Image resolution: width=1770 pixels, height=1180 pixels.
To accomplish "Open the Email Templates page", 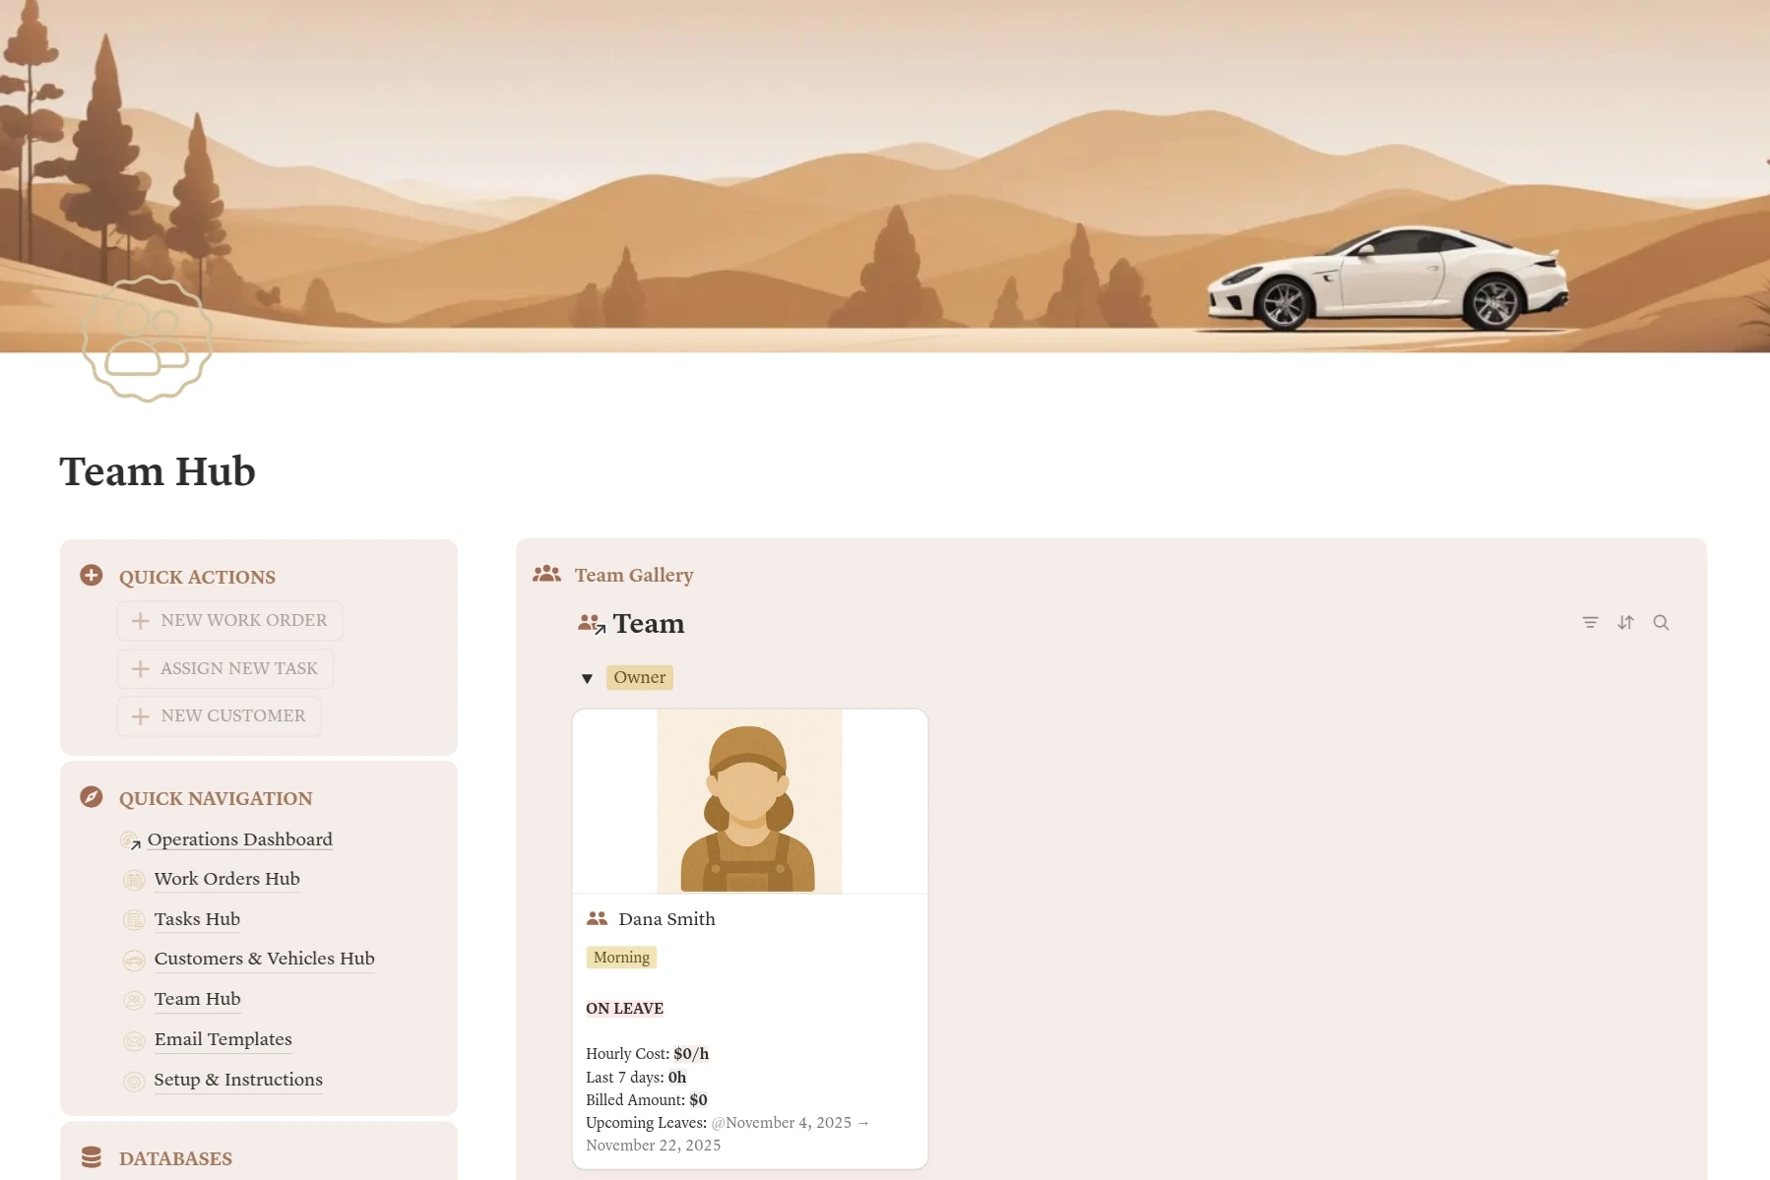I will click(222, 1039).
